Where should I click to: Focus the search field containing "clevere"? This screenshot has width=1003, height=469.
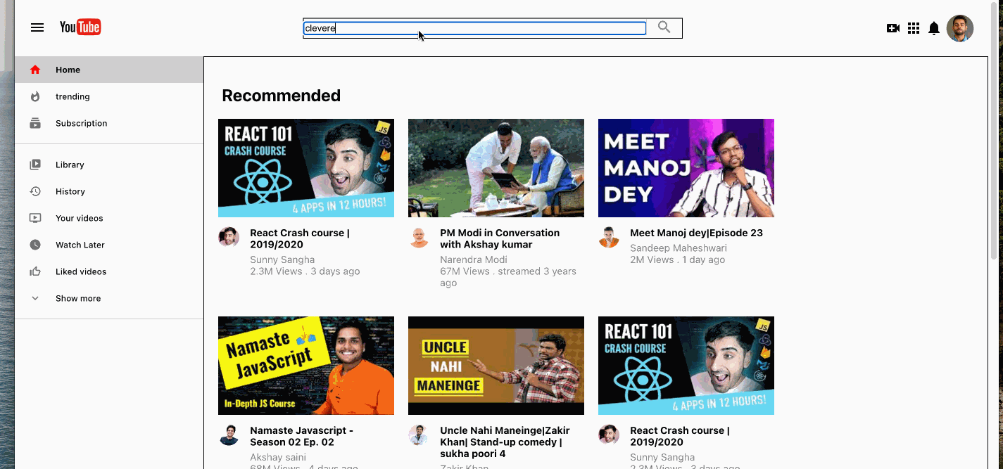point(474,28)
